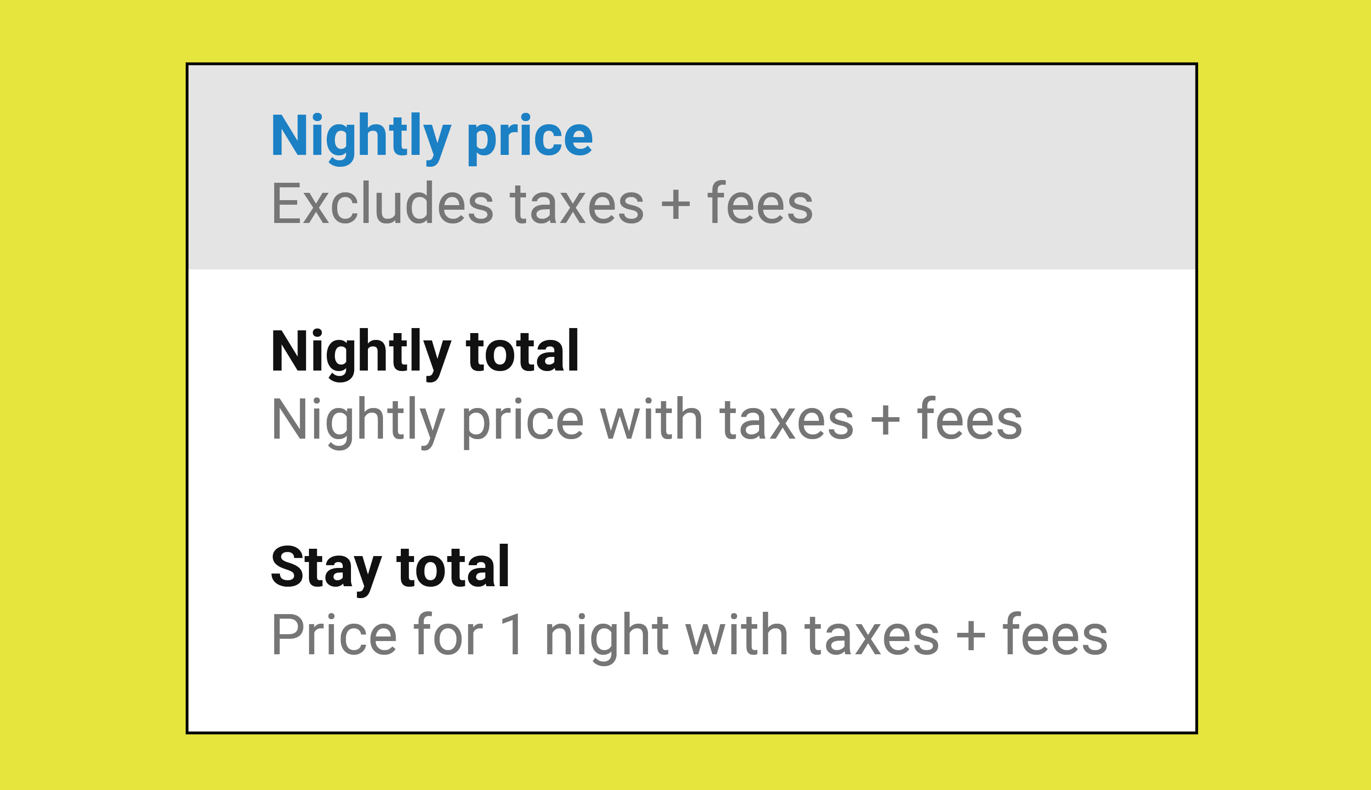Click the bold Nightly total heading
The height and width of the screenshot is (790, 1371).
tap(425, 352)
